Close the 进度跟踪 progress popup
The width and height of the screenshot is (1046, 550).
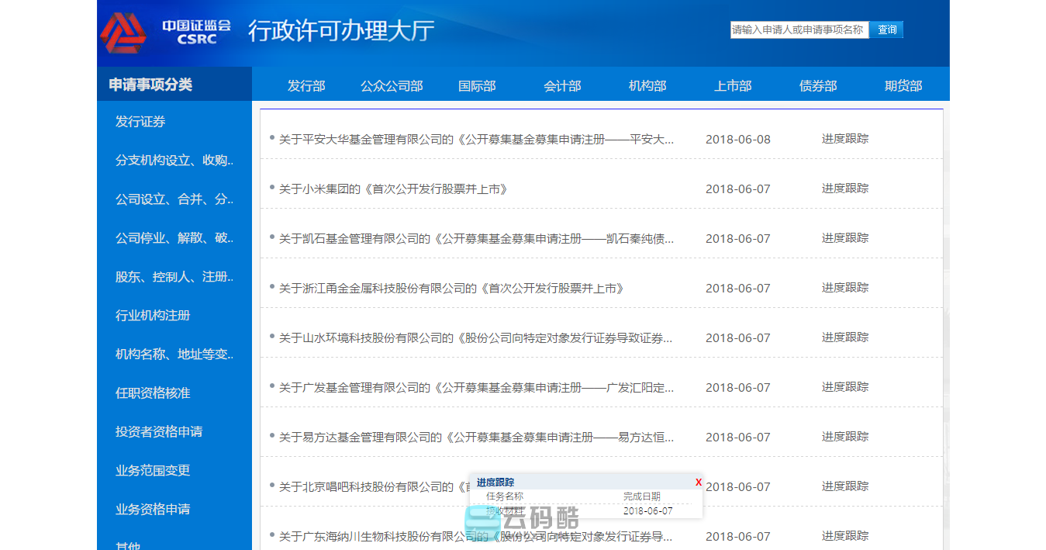tap(697, 481)
